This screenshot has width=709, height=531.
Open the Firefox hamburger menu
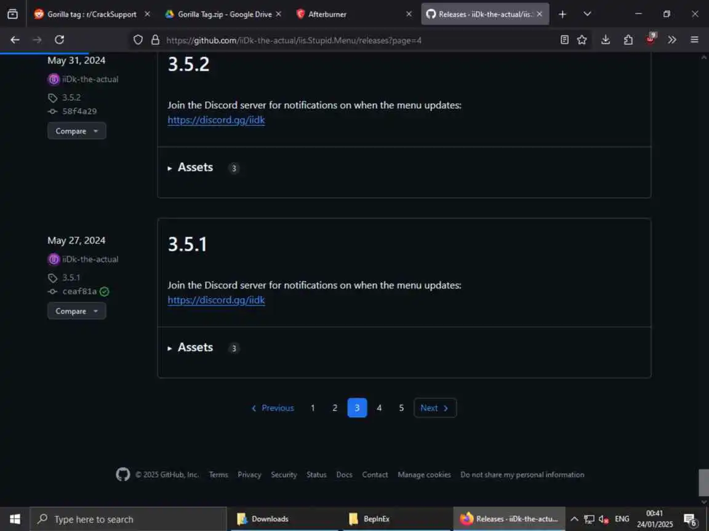pos(694,40)
